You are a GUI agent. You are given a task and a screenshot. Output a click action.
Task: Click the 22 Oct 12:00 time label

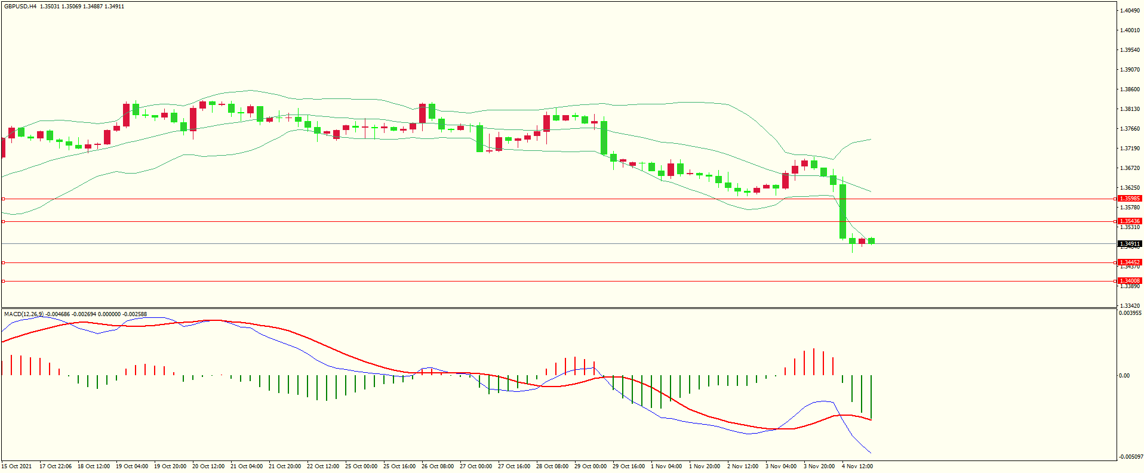[x=323, y=466]
